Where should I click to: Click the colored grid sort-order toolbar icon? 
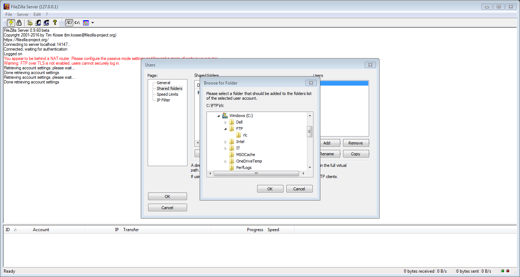[x=86, y=23]
